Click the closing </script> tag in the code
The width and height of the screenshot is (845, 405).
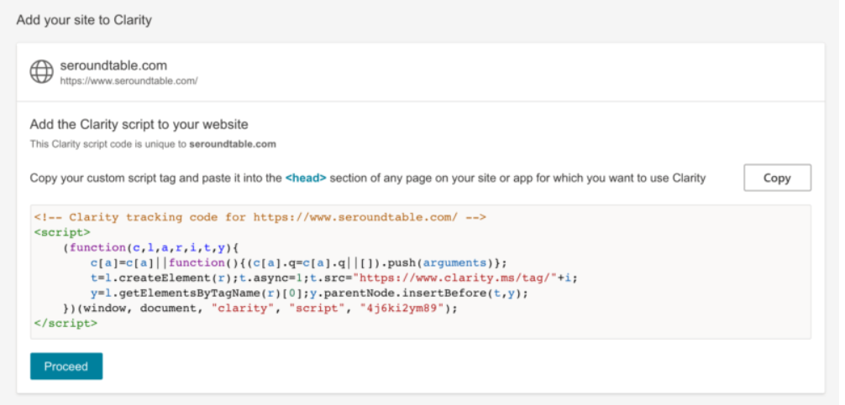(x=66, y=323)
